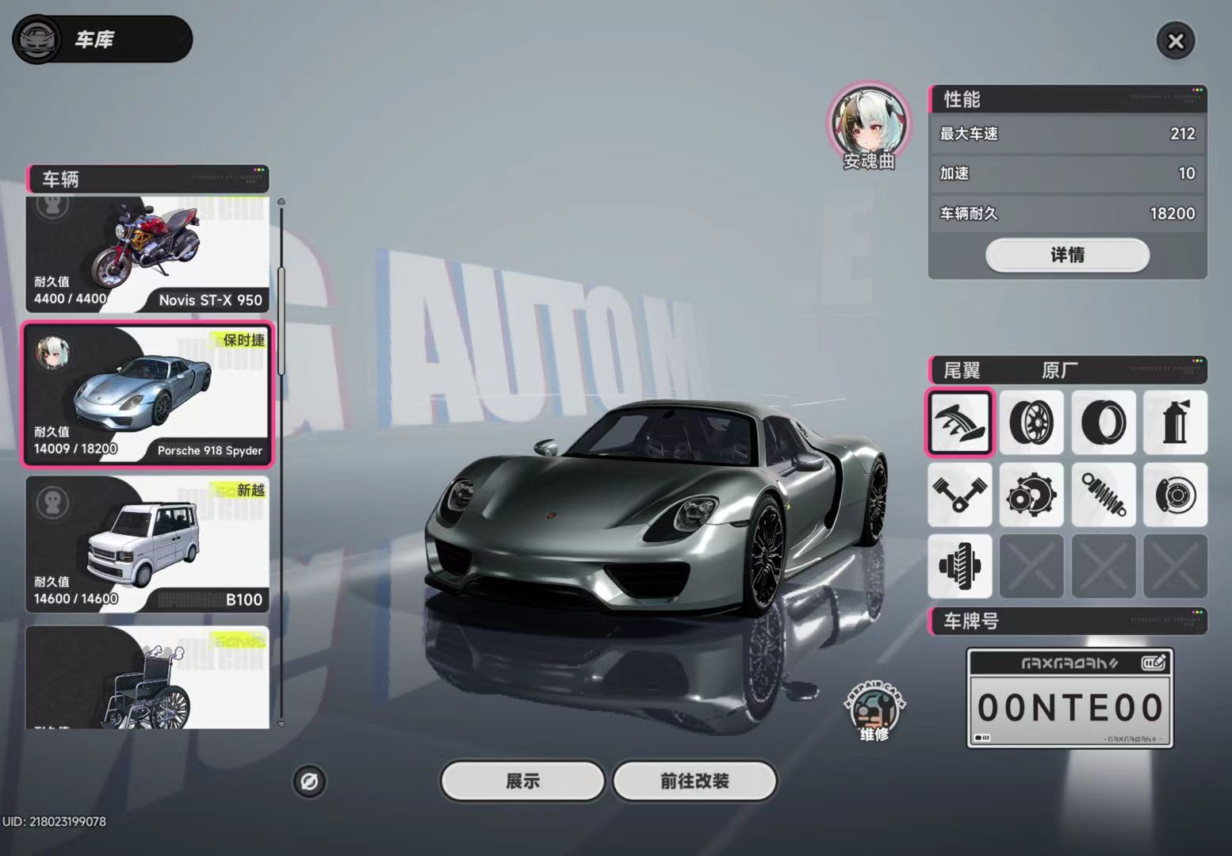The image size is (1232, 856).
Task: Select the B100 van vehicle card
Action: [147, 544]
